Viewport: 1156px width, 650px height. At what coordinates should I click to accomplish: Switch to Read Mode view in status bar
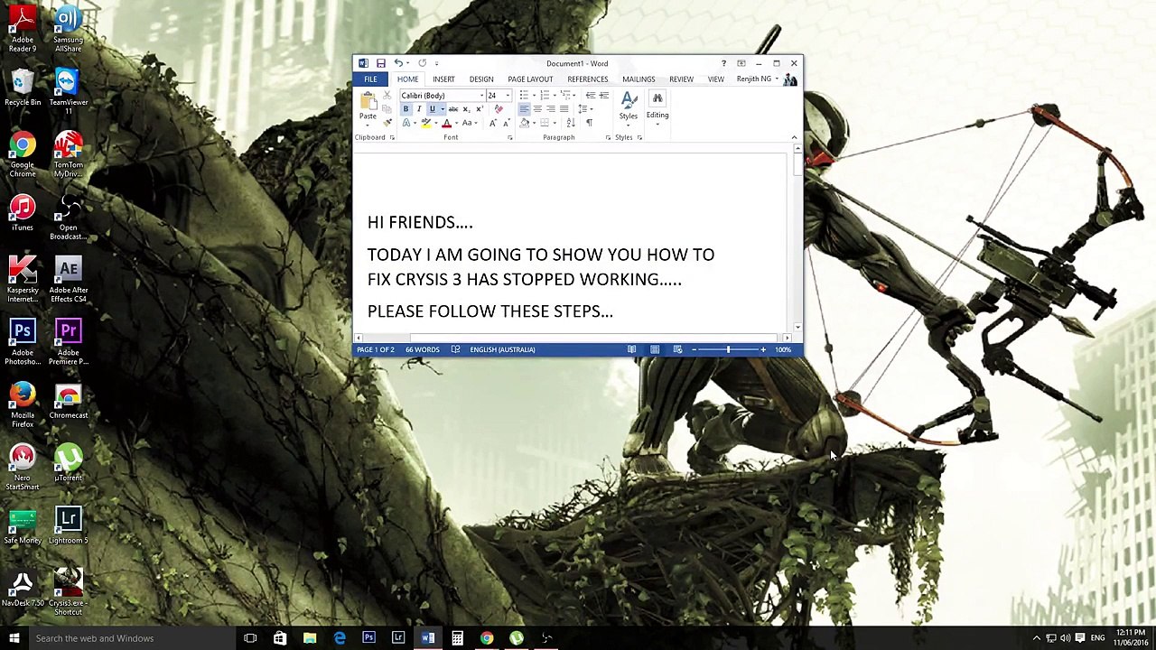631,349
